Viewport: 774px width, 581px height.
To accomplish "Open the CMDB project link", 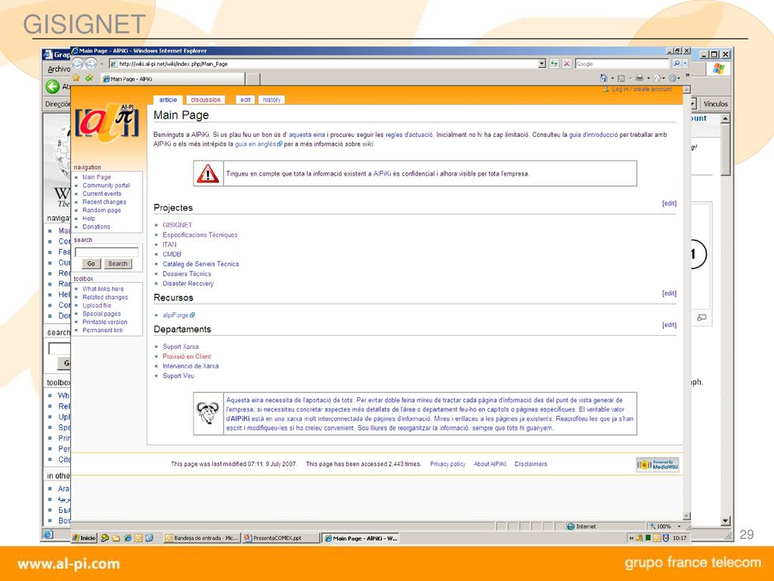I will coord(172,254).
